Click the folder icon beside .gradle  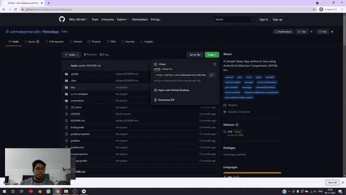click(x=66, y=74)
